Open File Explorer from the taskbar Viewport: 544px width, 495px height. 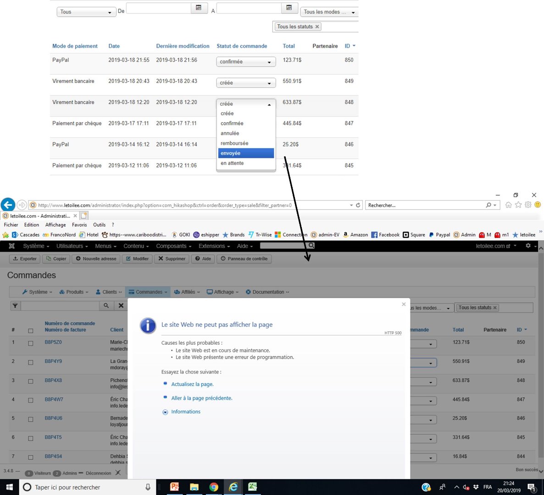tap(194, 487)
